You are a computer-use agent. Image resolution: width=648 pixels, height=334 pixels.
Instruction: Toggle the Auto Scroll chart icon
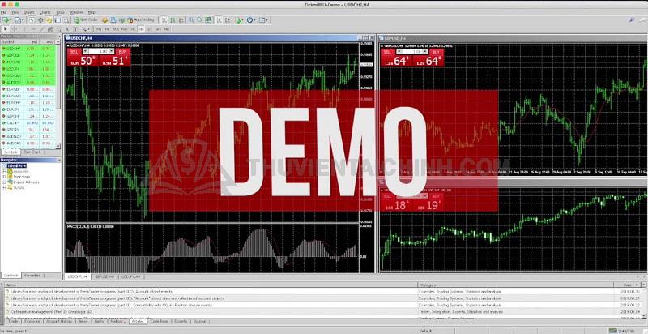point(220,19)
